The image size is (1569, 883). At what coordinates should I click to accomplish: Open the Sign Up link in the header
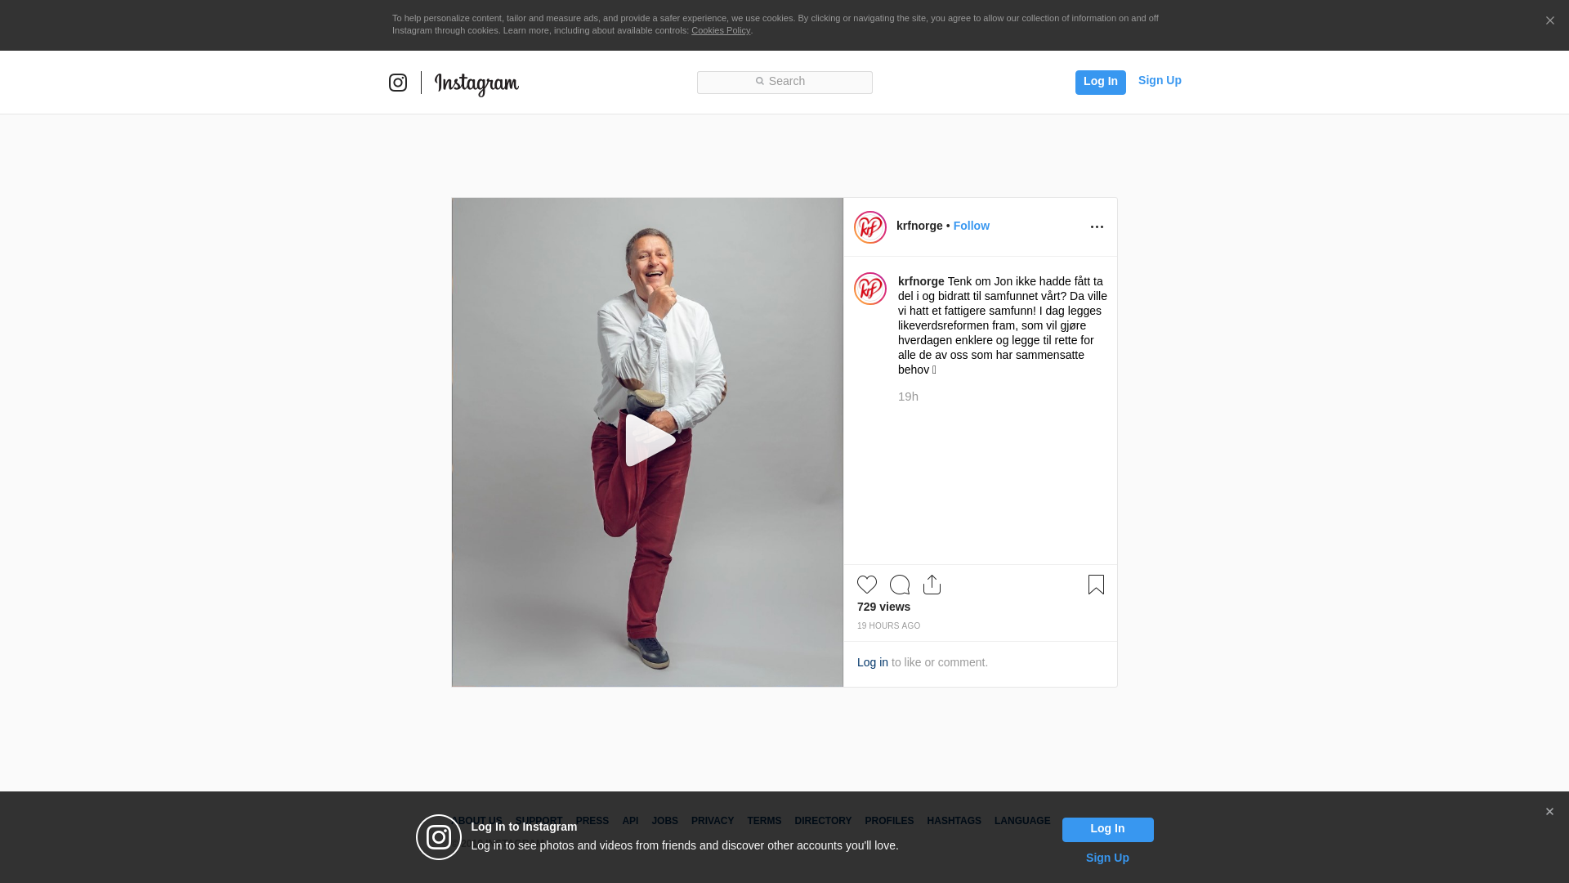[x=1160, y=80]
